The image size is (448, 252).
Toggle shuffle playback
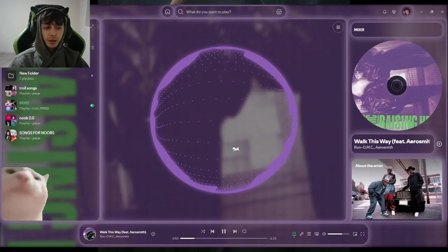point(203,231)
